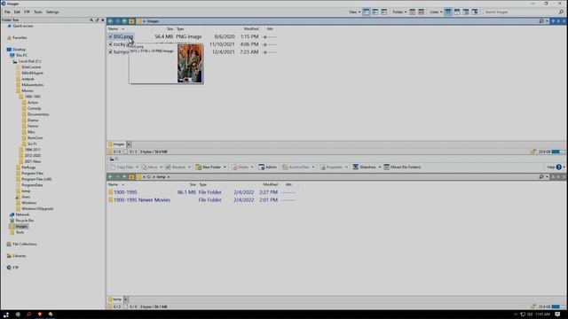Open the Slideshow dropdown arrow
Screen dimensions: 568x319
tap(380, 167)
